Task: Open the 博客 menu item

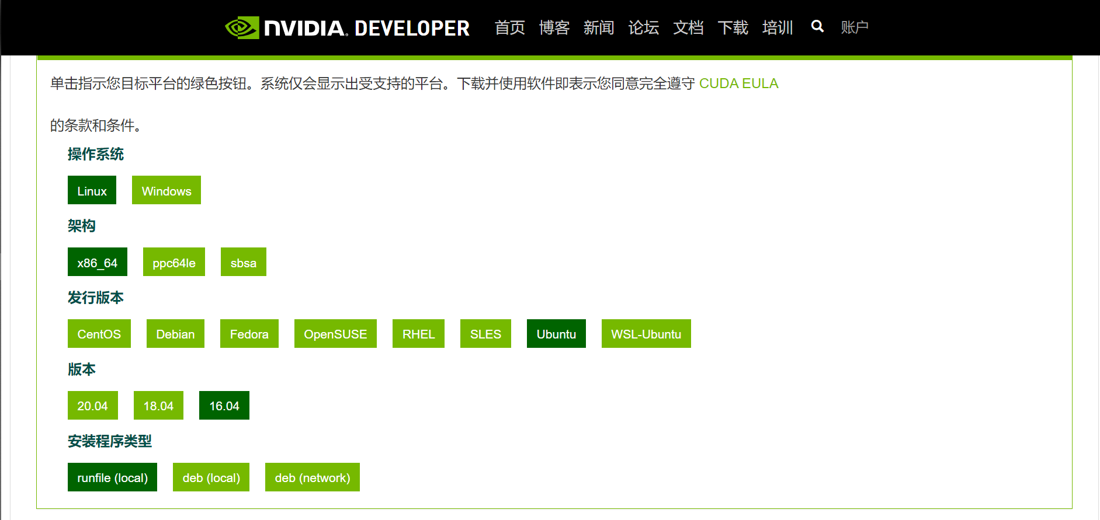Action: pyautogui.click(x=554, y=27)
